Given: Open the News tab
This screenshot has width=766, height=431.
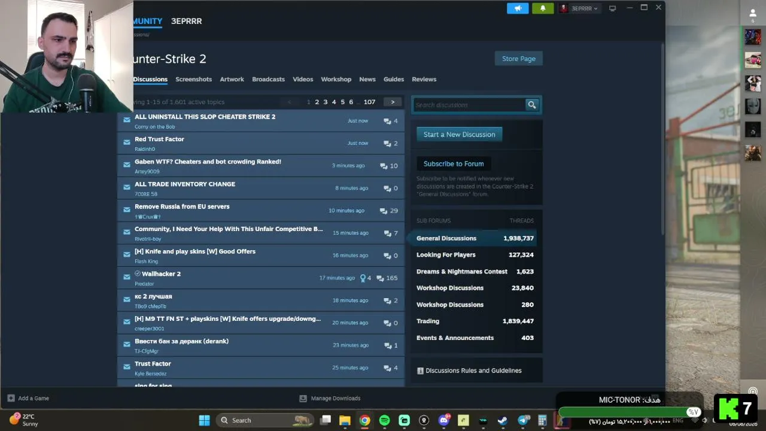Looking at the screenshot, I should (x=367, y=79).
